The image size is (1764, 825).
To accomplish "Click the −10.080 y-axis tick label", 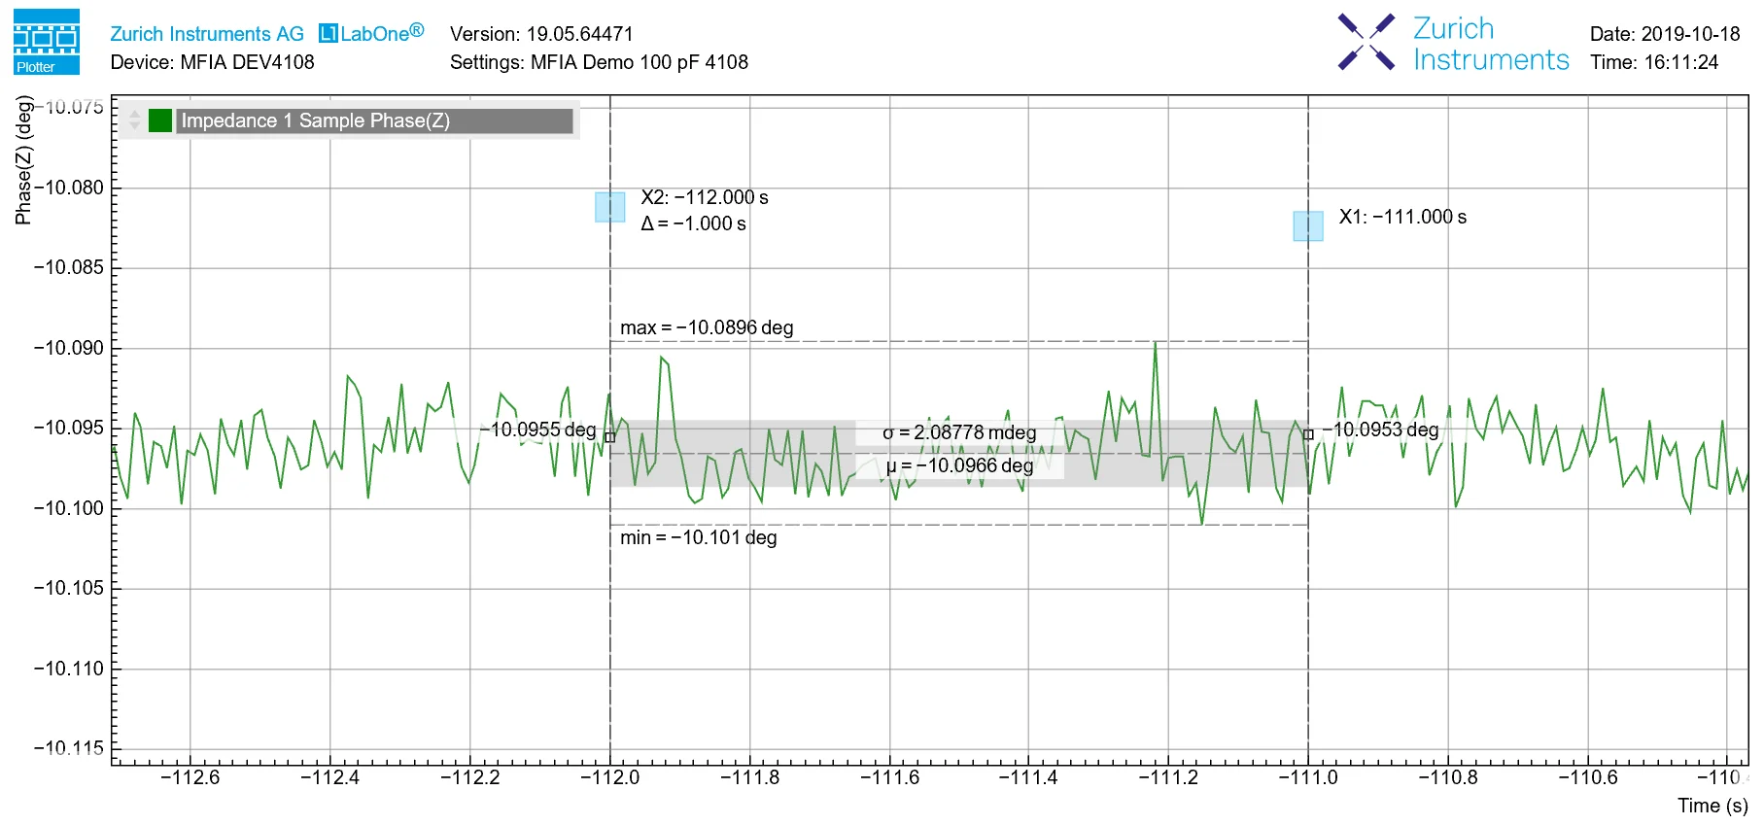I will coord(68,188).
